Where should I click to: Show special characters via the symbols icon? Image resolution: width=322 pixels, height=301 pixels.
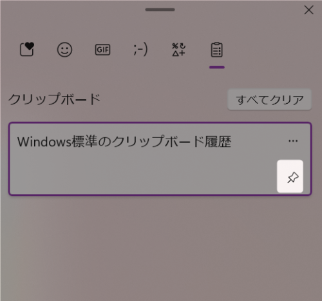[178, 50]
